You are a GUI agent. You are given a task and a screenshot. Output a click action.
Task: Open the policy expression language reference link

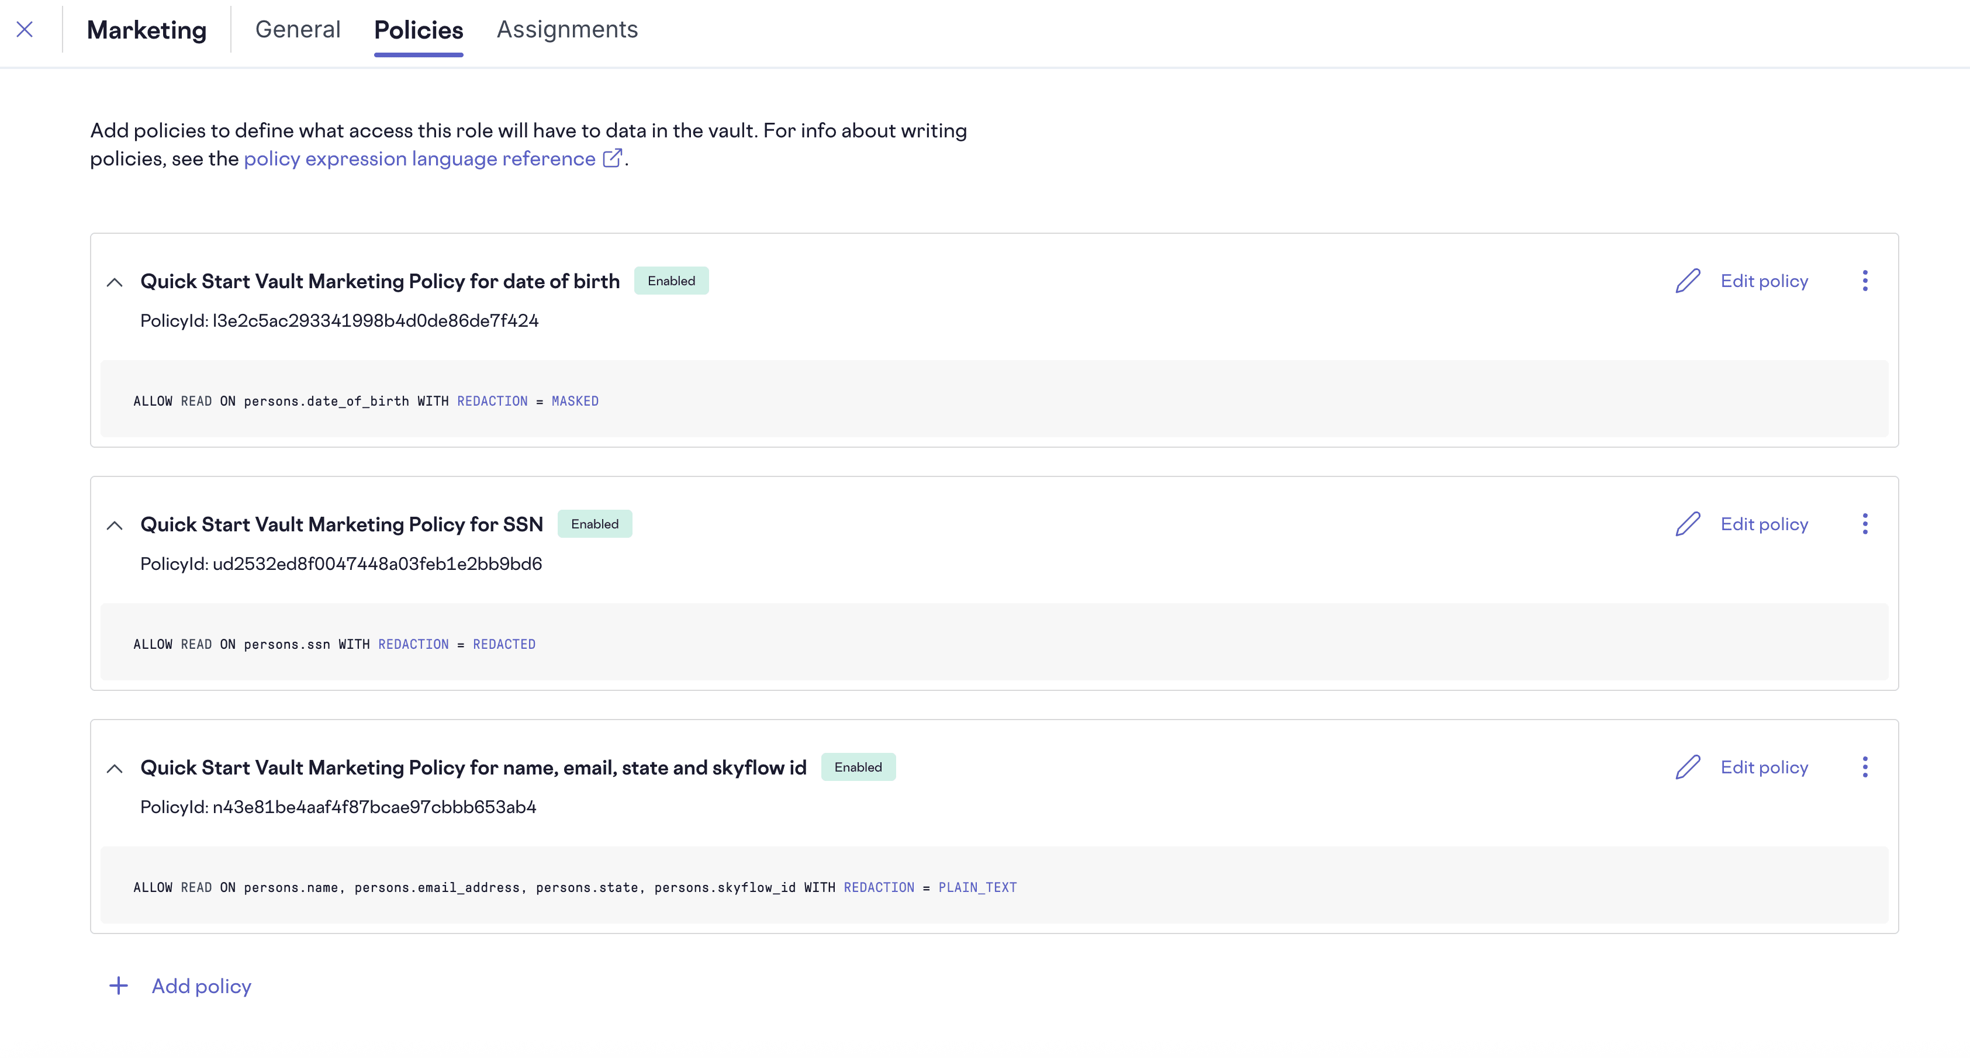coord(419,158)
